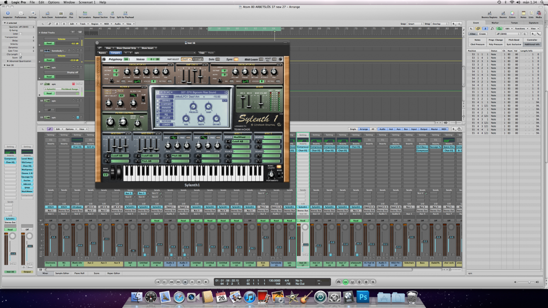Toggle Delay effect checkbox in Sylenth1
Image resolution: width=548 pixels, height=308 pixels.
[x=158, y=117]
